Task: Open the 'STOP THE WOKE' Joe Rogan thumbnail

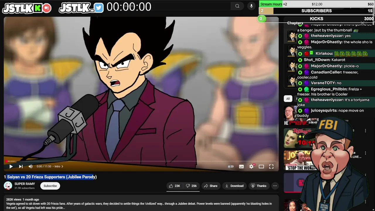Action: (298, 160)
